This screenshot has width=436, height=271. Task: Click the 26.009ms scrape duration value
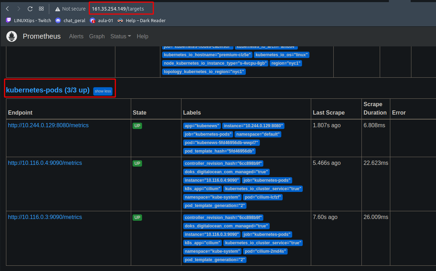point(376,217)
